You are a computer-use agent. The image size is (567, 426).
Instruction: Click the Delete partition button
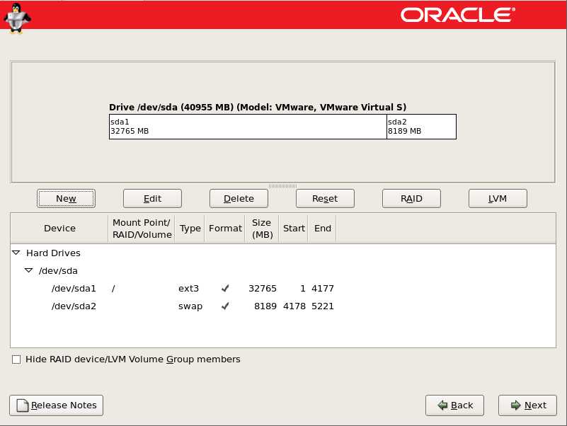click(x=239, y=199)
